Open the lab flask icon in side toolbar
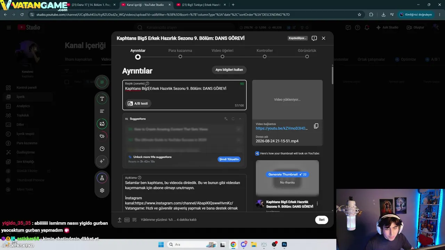 (102, 178)
